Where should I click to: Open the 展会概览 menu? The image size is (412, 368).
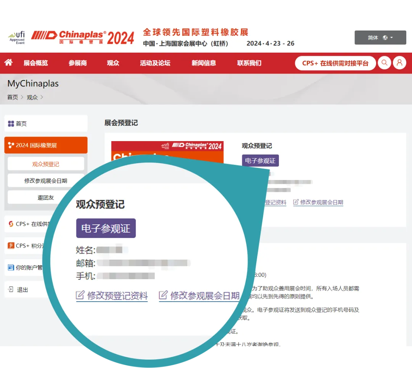36,63
